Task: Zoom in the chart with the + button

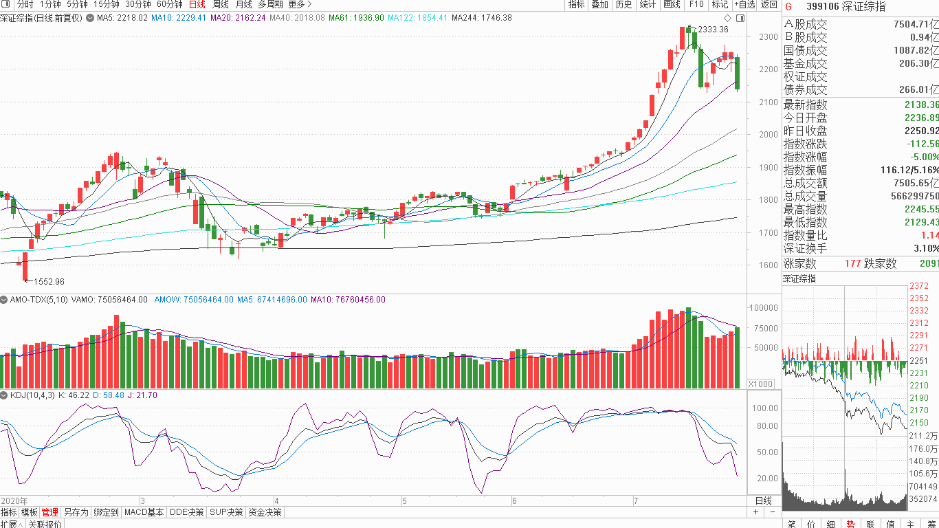Action: coord(755,512)
